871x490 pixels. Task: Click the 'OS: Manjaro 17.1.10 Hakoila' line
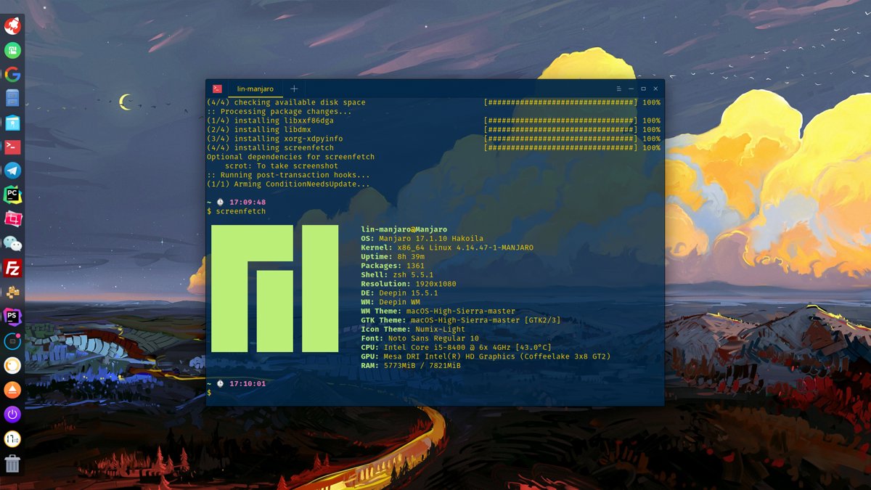point(422,238)
